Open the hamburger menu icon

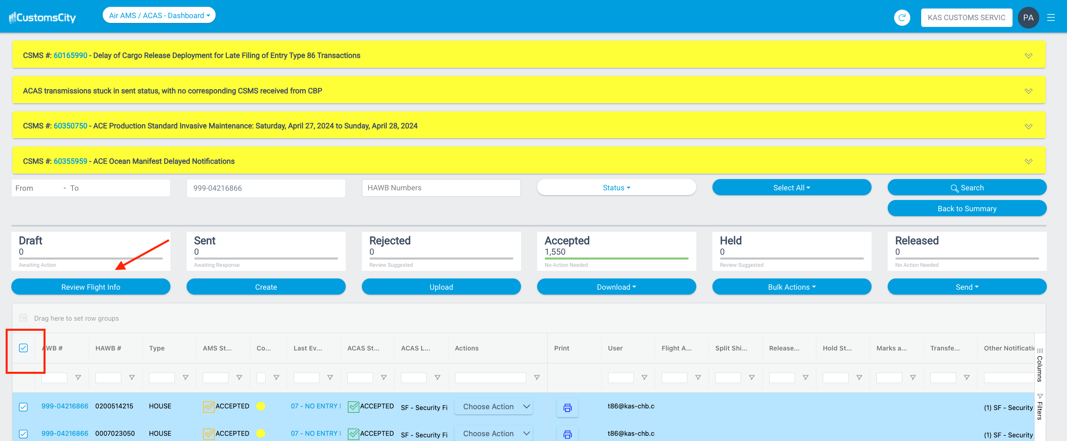[1050, 17]
